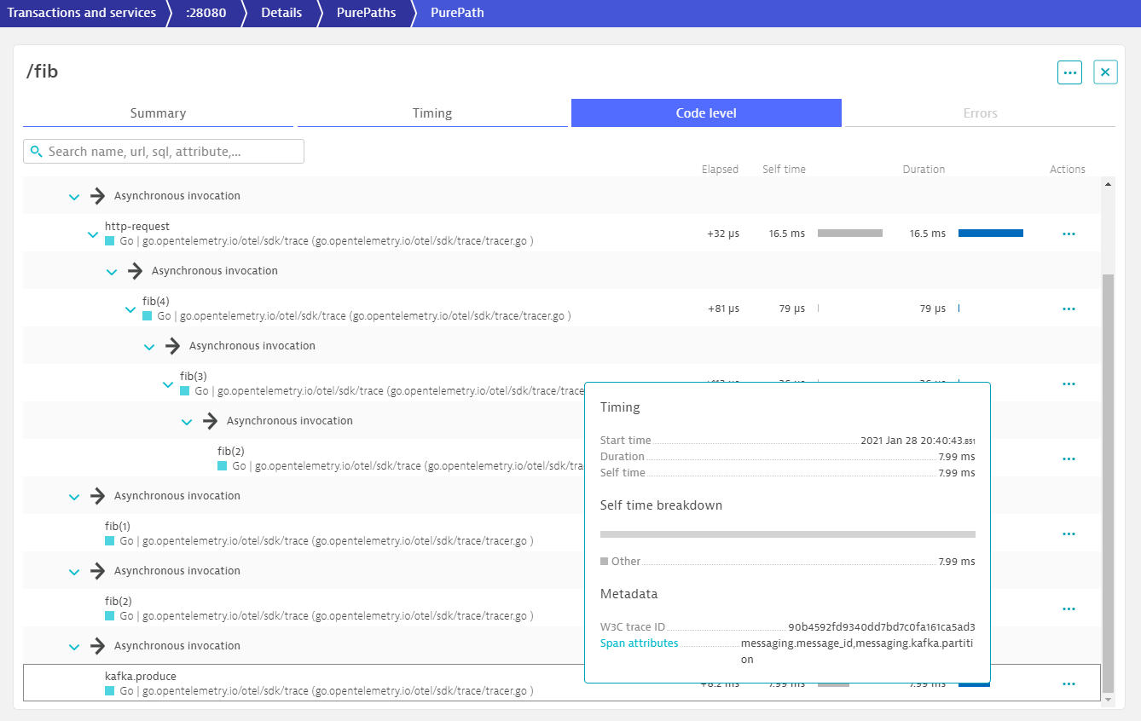Click the /fib page title
Image resolution: width=1141 pixels, height=721 pixels.
(43, 72)
